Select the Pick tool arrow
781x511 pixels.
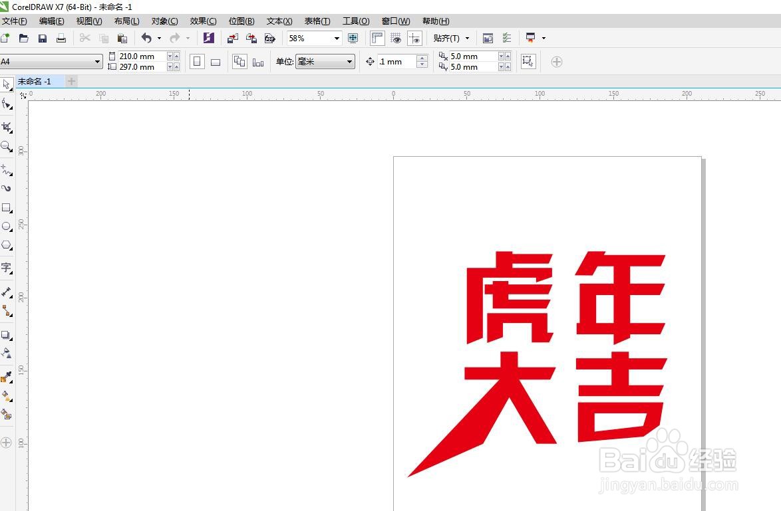7,84
